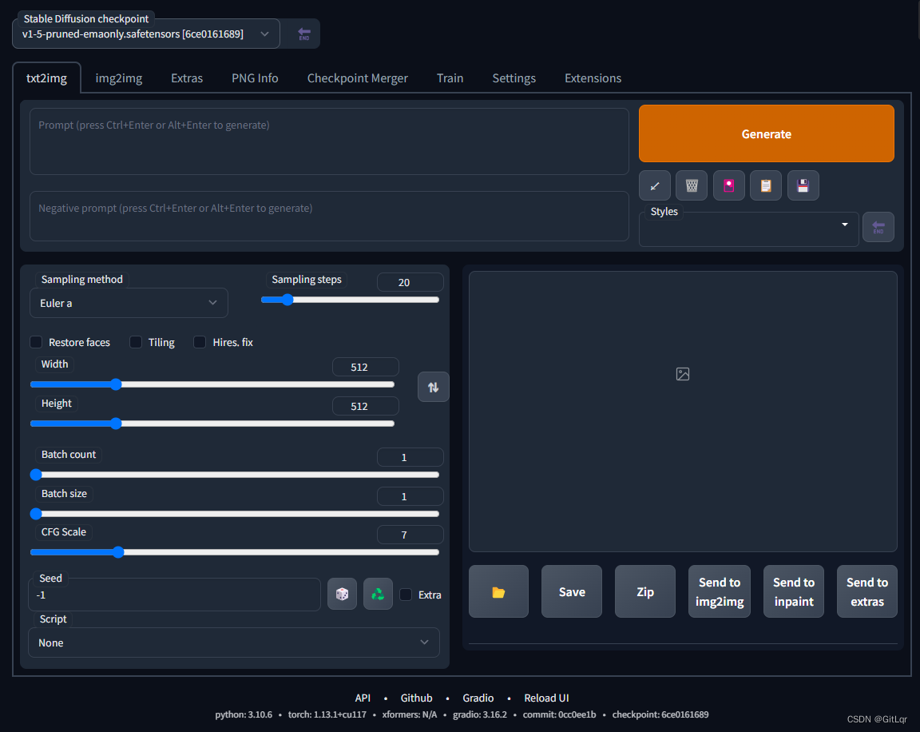Switch to the txt2img tab

(46, 78)
